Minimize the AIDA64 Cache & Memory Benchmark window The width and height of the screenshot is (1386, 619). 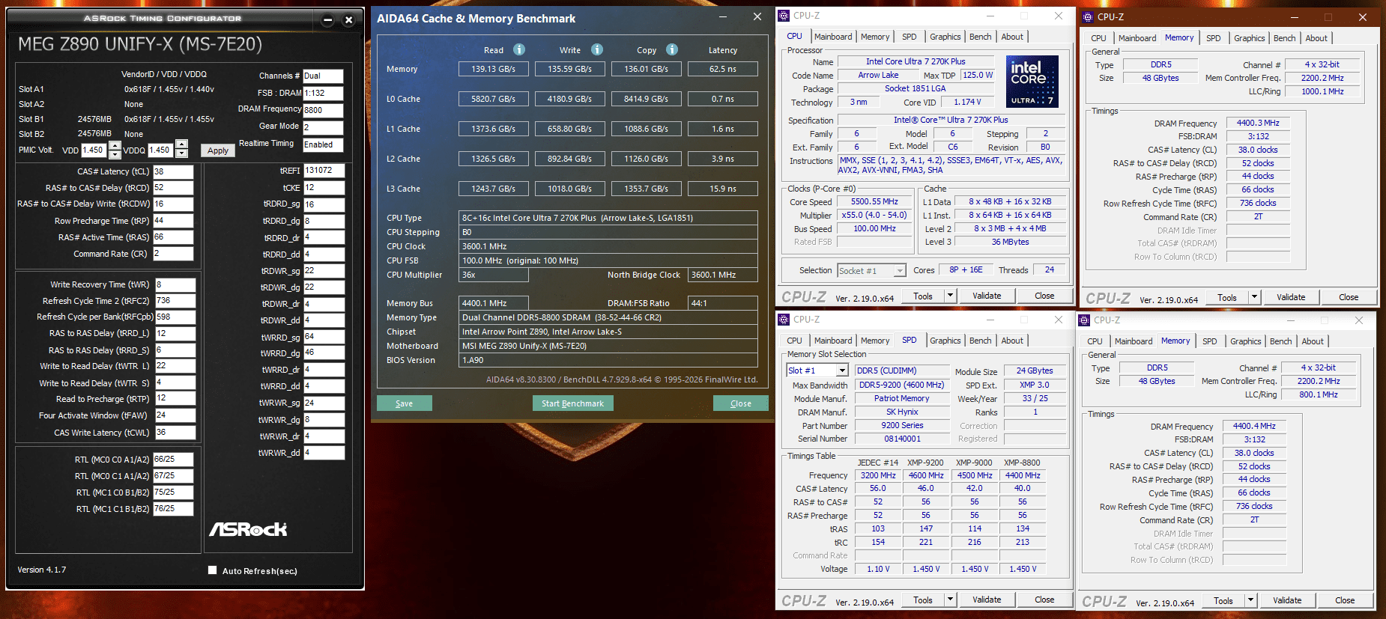tap(723, 16)
